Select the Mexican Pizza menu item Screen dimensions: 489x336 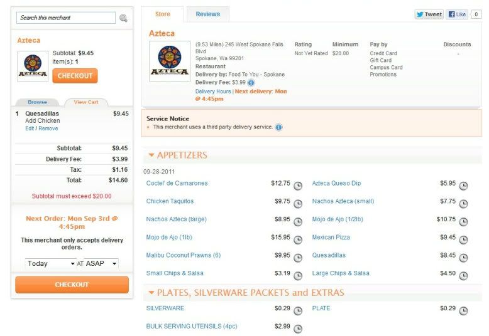[331, 238]
